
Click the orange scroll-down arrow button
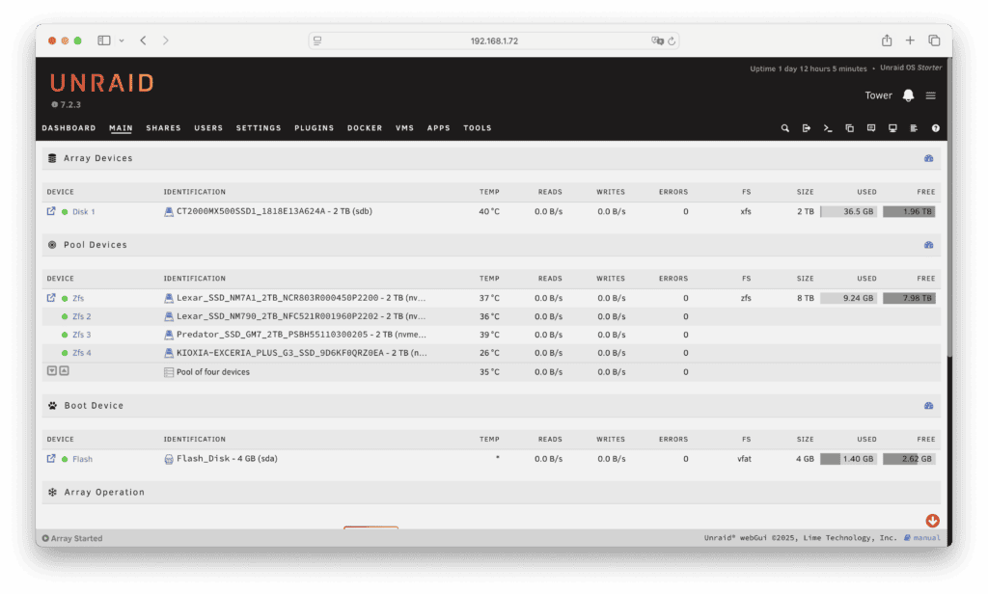pos(932,521)
